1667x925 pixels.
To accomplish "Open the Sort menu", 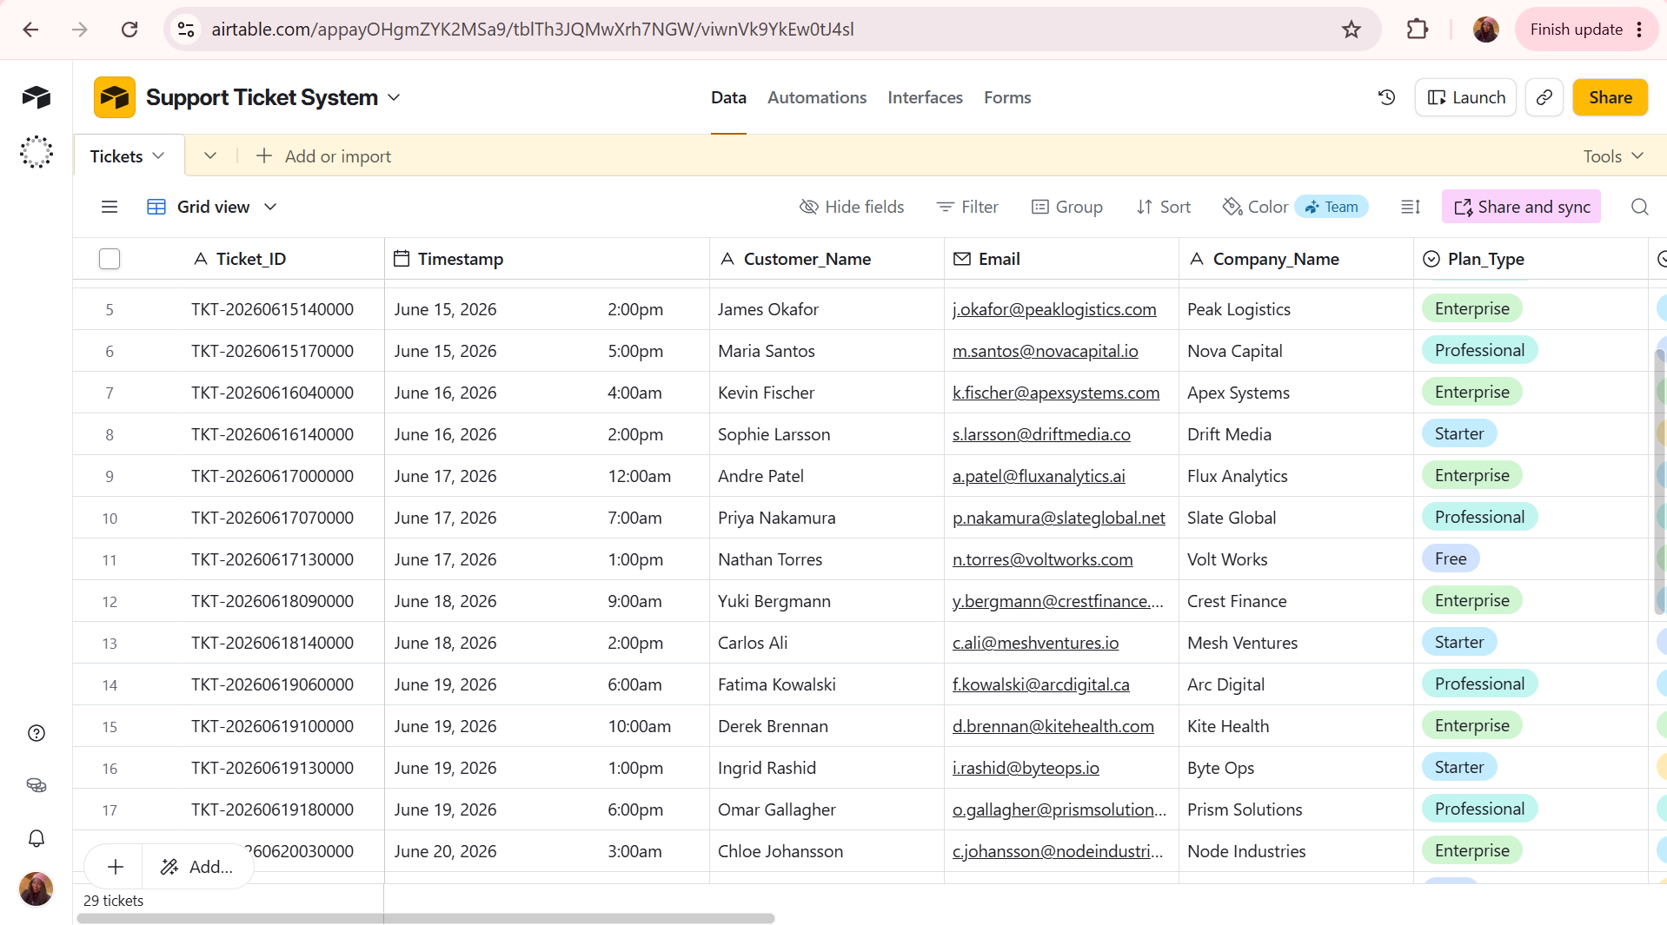I will 1164,207.
